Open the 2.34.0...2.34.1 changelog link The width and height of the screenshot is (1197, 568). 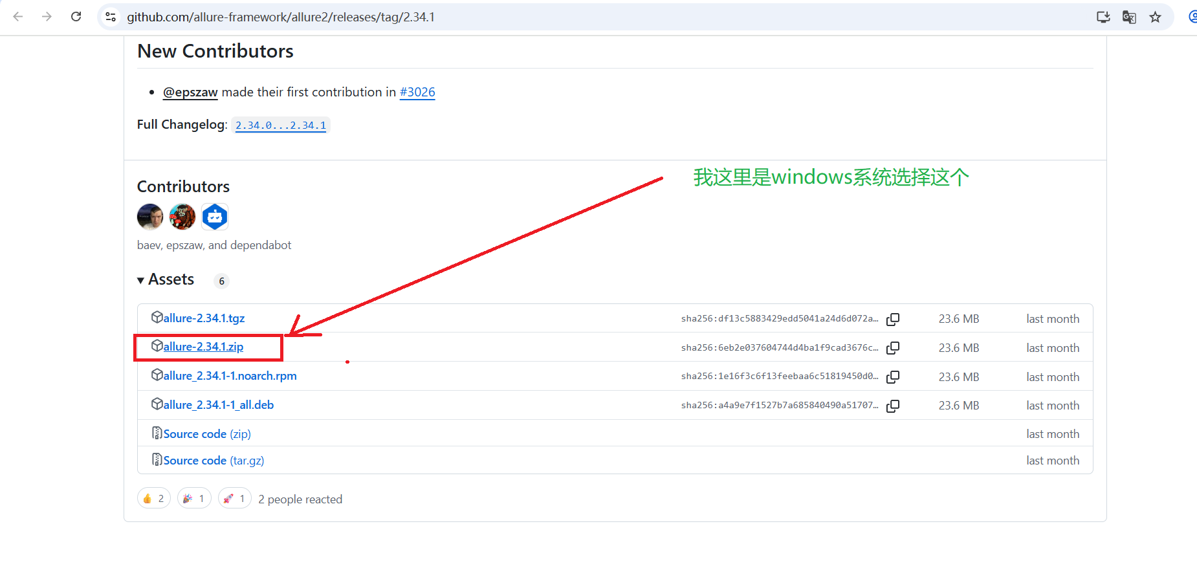click(x=281, y=126)
